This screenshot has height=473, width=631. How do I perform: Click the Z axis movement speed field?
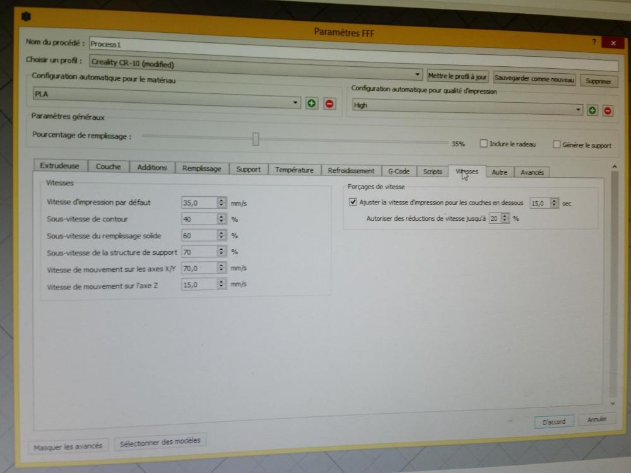pyautogui.click(x=199, y=284)
